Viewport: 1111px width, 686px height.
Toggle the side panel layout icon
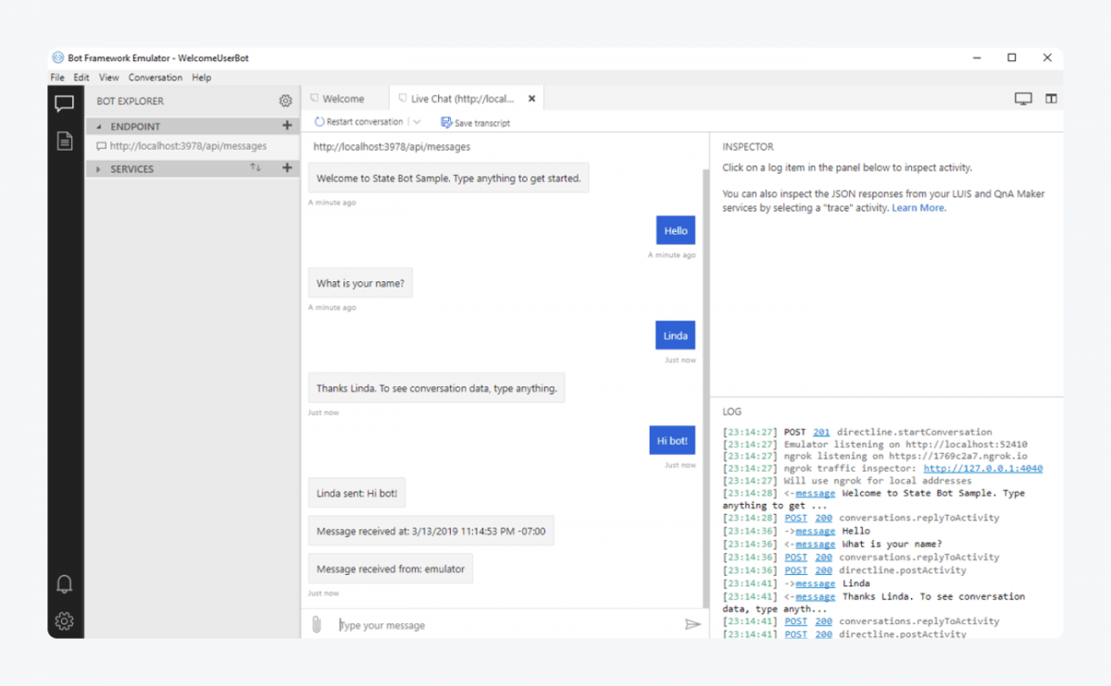(x=1051, y=98)
